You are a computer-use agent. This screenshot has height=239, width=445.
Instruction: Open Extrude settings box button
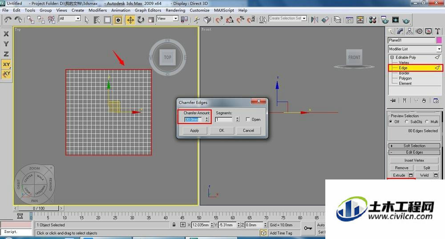(x=411, y=175)
